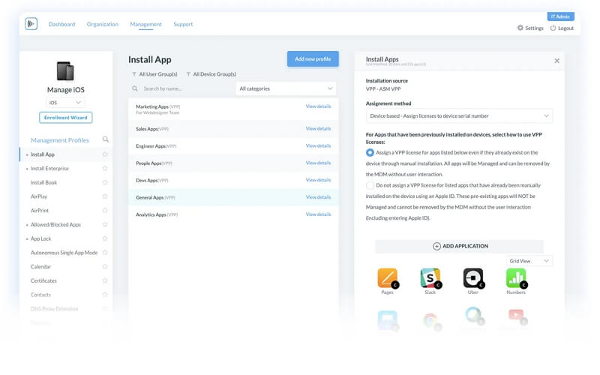Open Settings gear in header
Screen dimensions: 600x375
520,28
